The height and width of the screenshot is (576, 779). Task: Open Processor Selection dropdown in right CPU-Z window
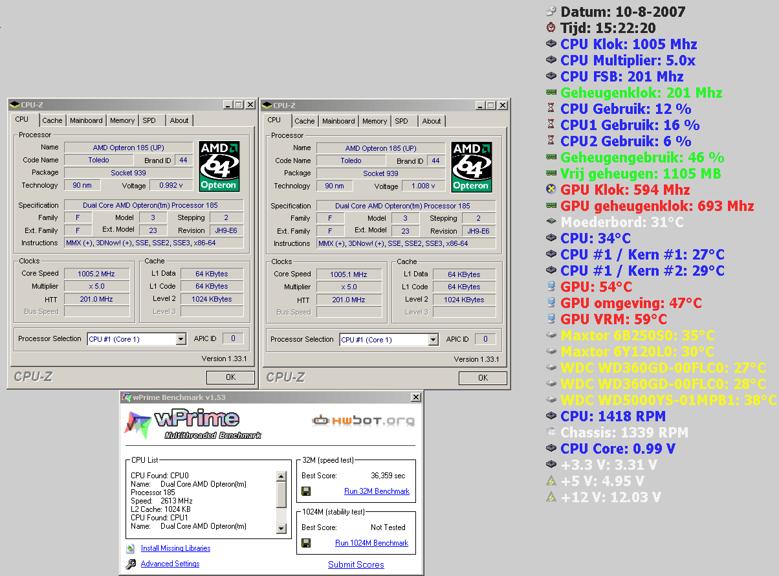pyautogui.click(x=433, y=340)
